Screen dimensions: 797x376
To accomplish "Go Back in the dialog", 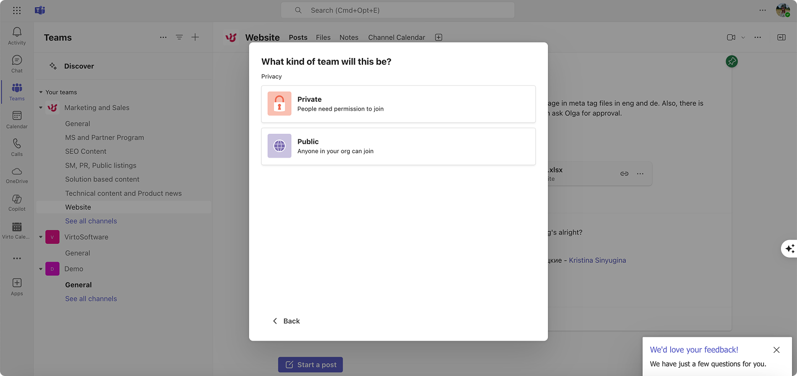I will coord(286,321).
